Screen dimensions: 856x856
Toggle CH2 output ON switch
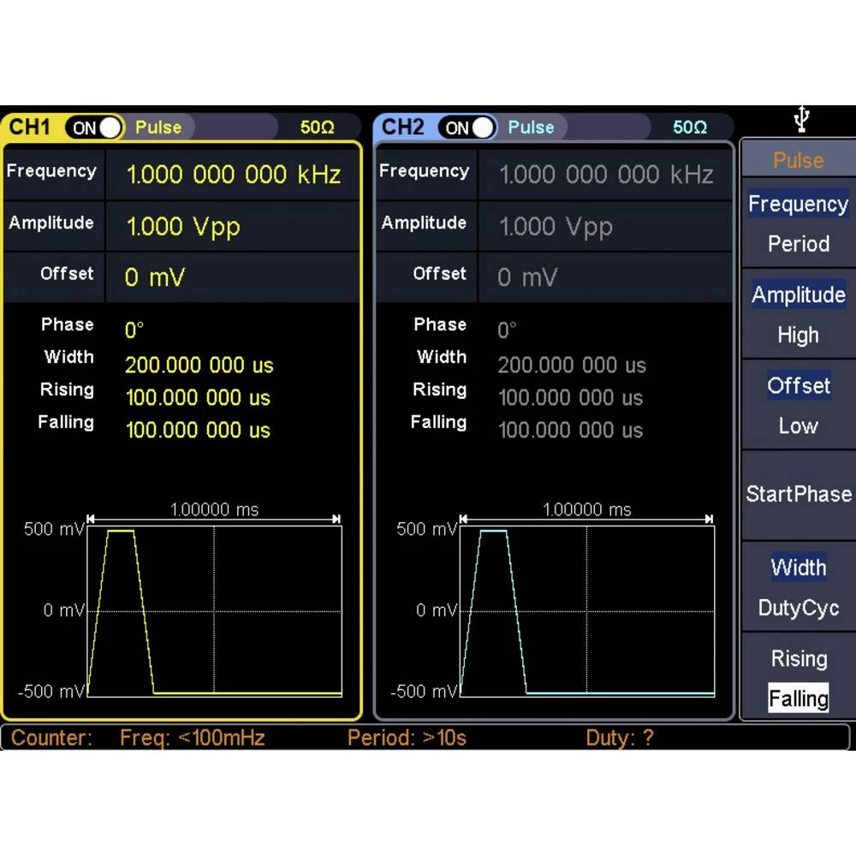[x=467, y=128]
